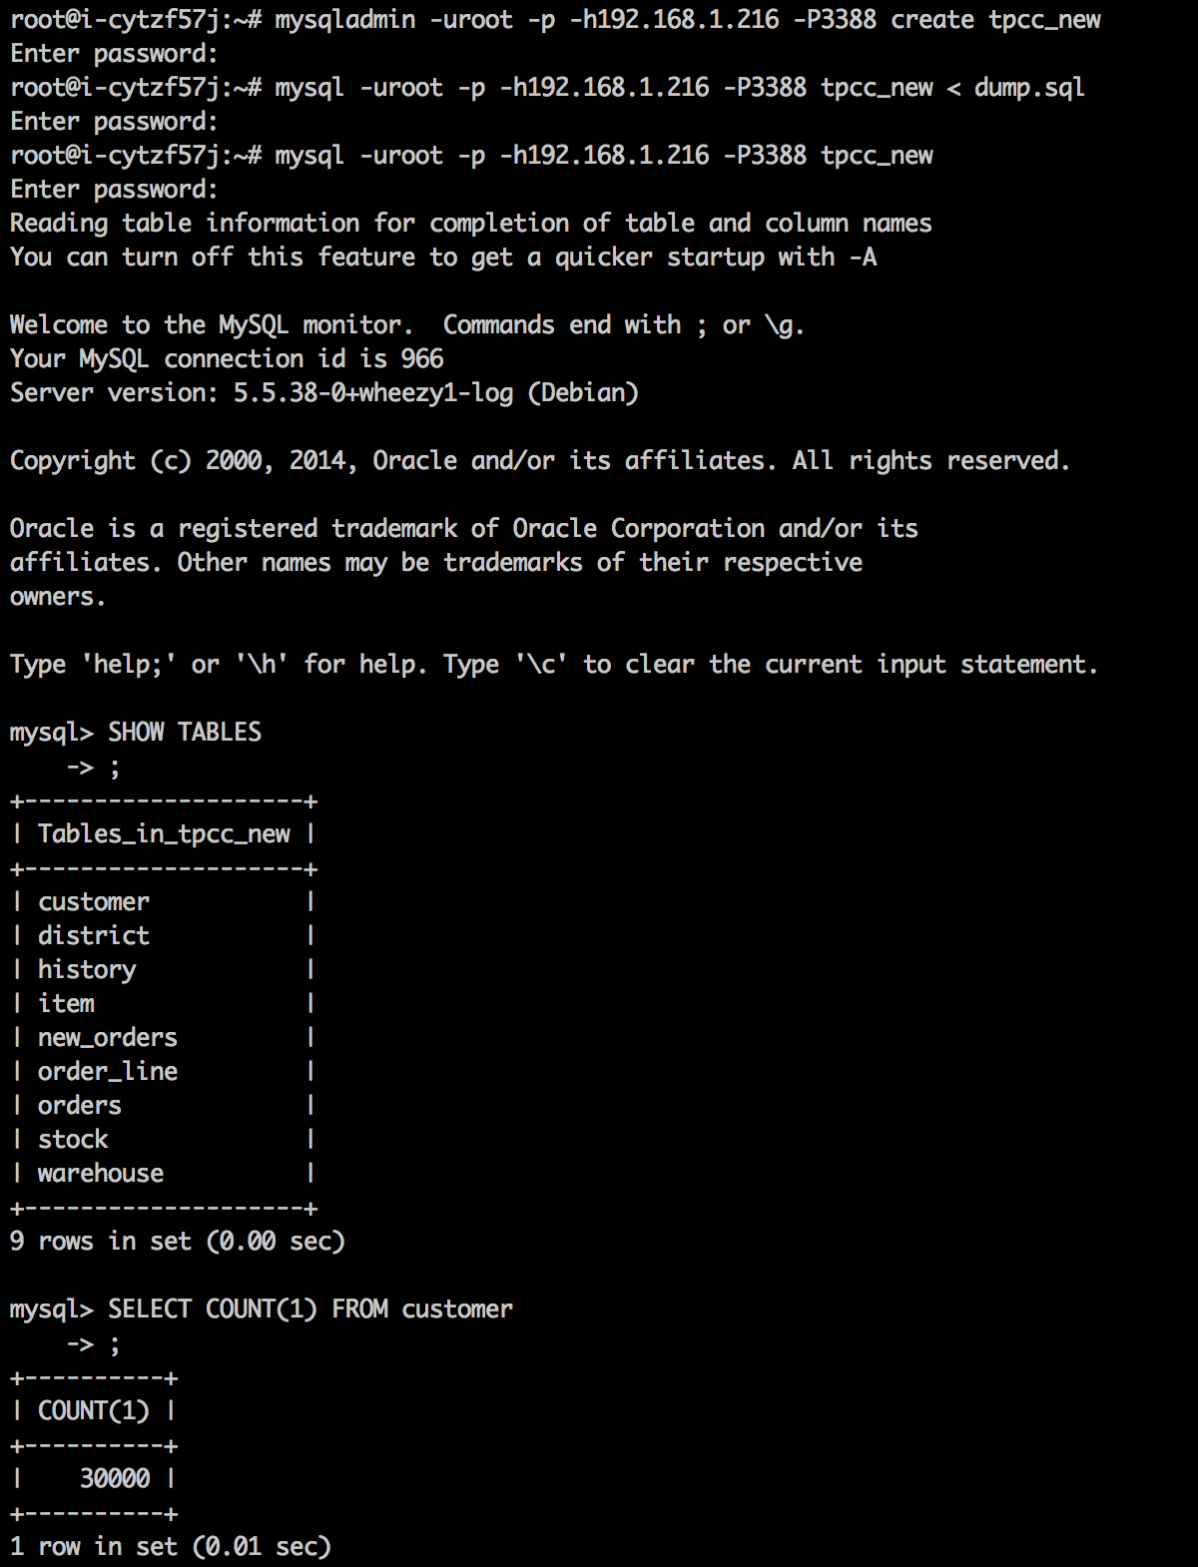The height and width of the screenshot is (1567, 1198).
Task: Click the mysqladmin command on the first line
Action: coord(344,20)
